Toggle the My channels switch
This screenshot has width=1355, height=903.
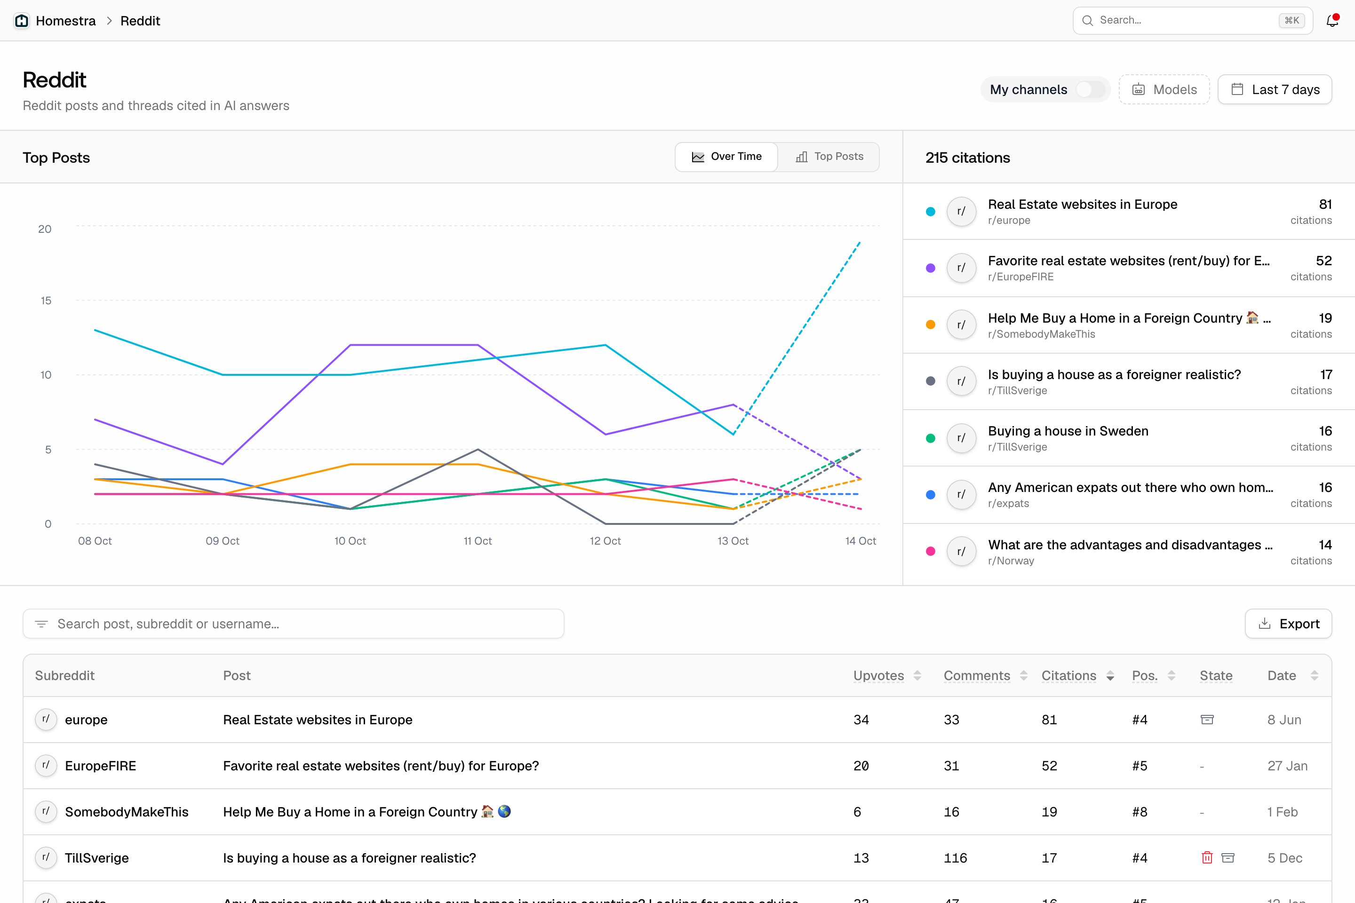pyautogui.click(x=1090, y=89)
